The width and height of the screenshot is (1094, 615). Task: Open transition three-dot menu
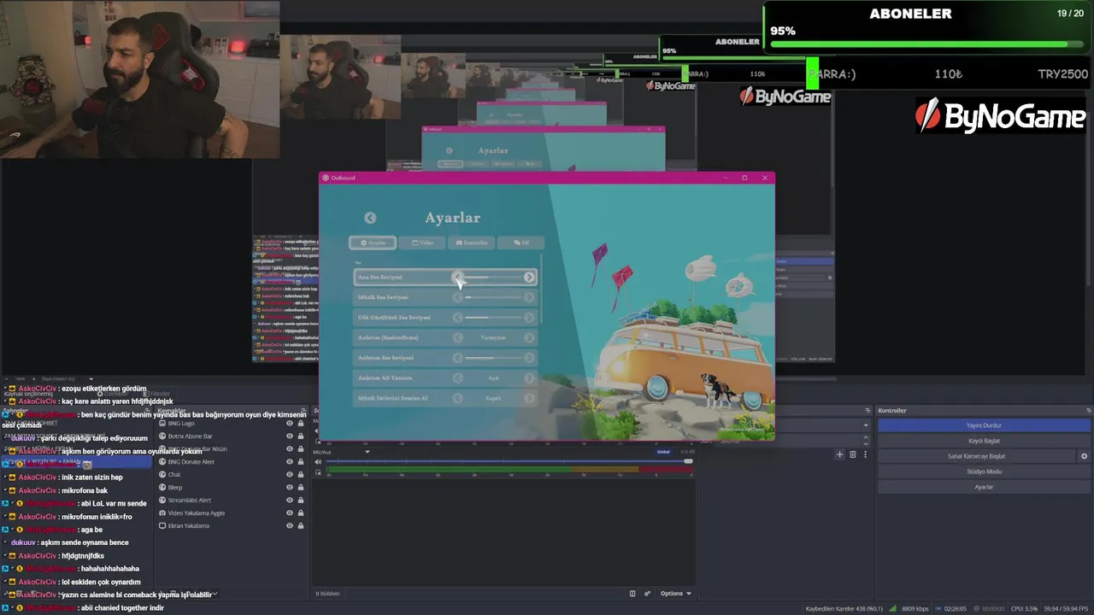click(865, 454)
